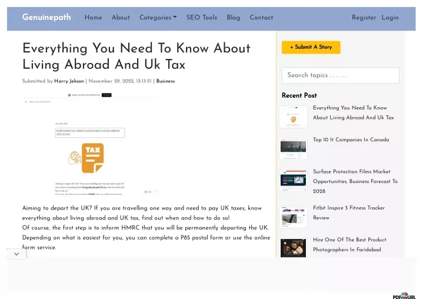Open Best Product Photographers Faridabad post
This screenshot has width=423, height=299.
coord(349,244)
